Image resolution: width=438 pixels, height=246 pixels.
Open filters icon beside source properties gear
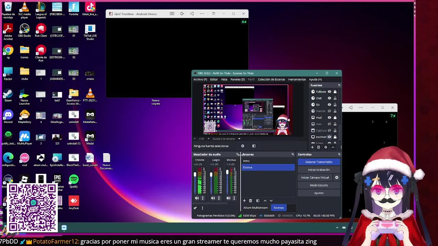[x=254, y=146]
